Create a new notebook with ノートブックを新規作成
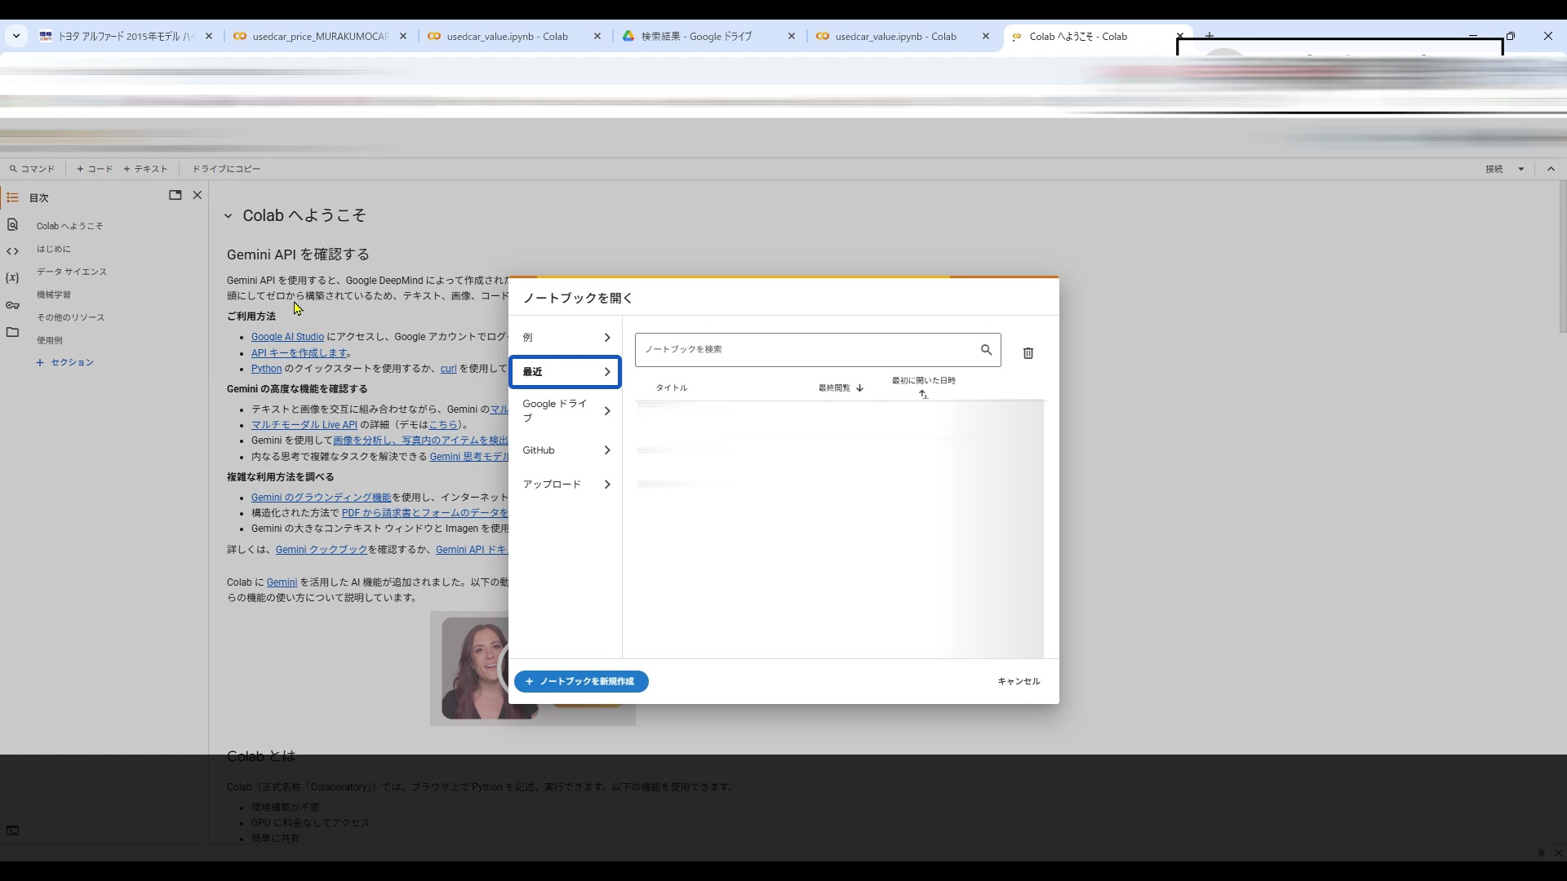Screen dimensions: 1567x881 pyautogui.click(x=581, y=682)
